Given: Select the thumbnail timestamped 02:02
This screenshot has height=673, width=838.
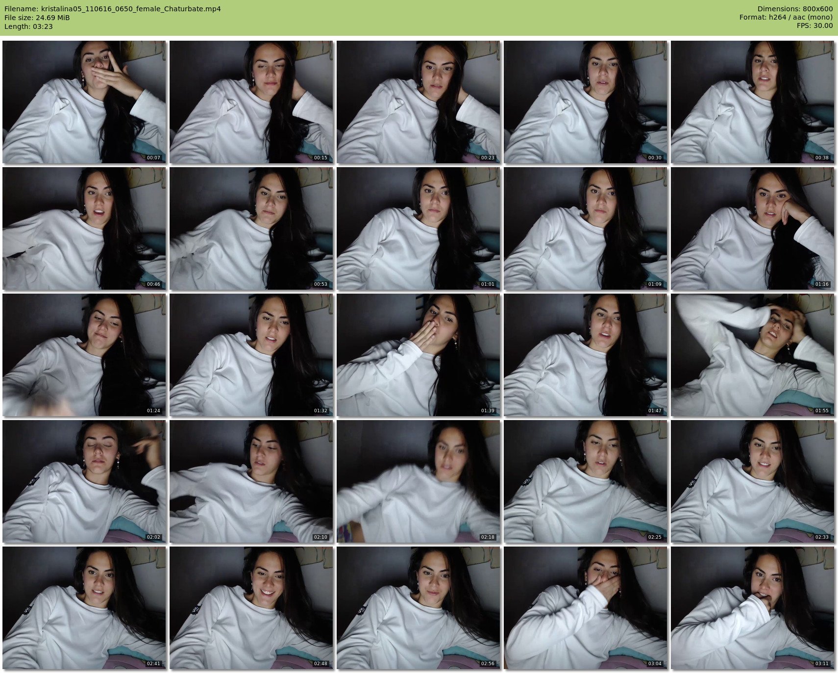Looking at the screenshot, I should [84, 481].
